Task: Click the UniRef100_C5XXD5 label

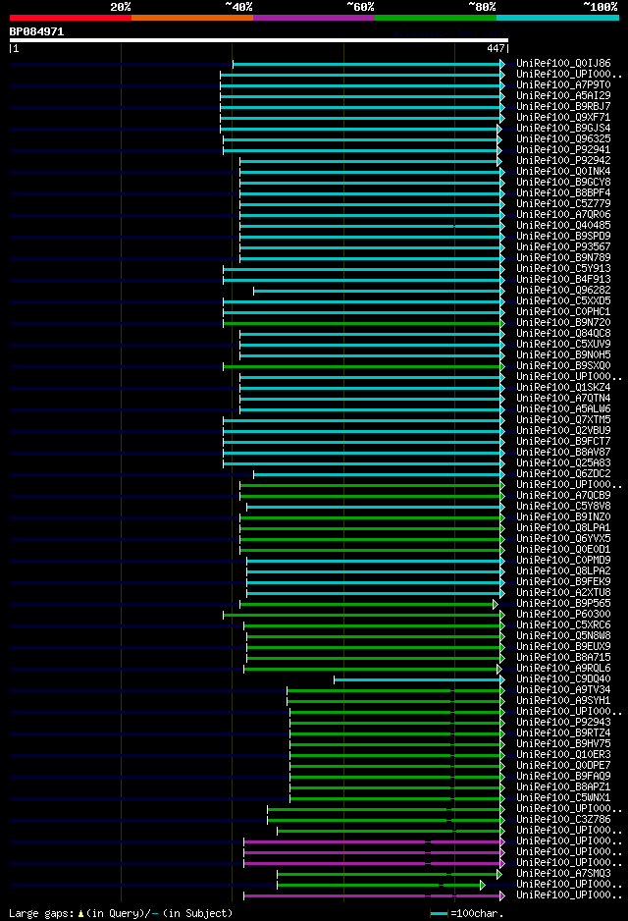Action: tap(563, 300)
